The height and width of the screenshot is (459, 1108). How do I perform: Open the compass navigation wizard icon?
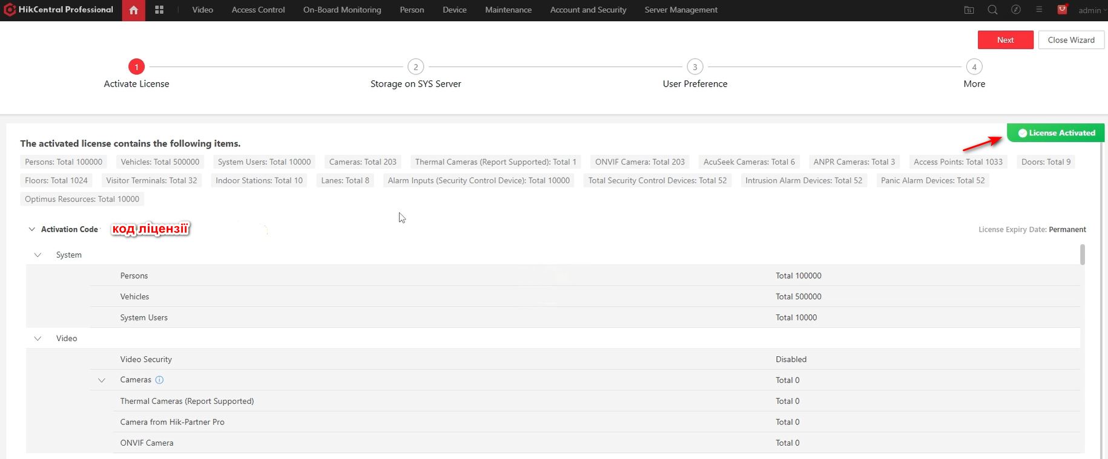click(x=1016, y=10)
